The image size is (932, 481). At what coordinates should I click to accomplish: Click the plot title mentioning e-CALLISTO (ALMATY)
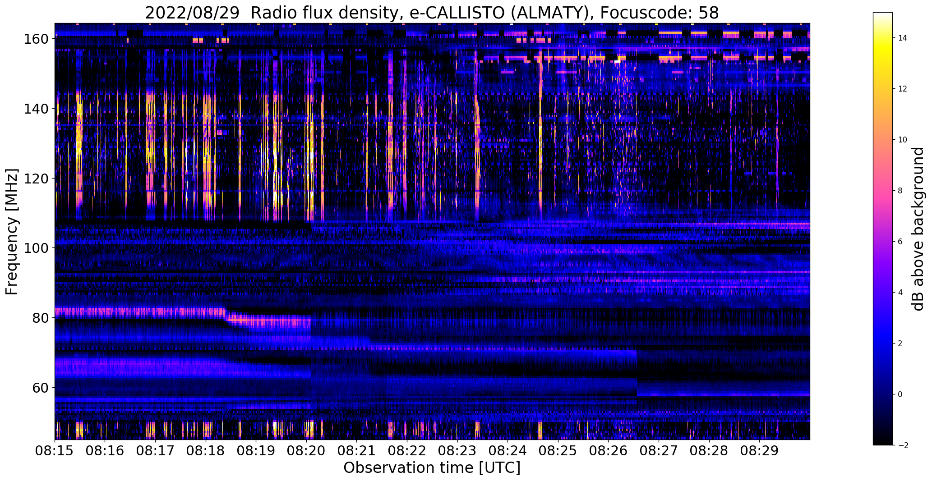pos(432,13)
